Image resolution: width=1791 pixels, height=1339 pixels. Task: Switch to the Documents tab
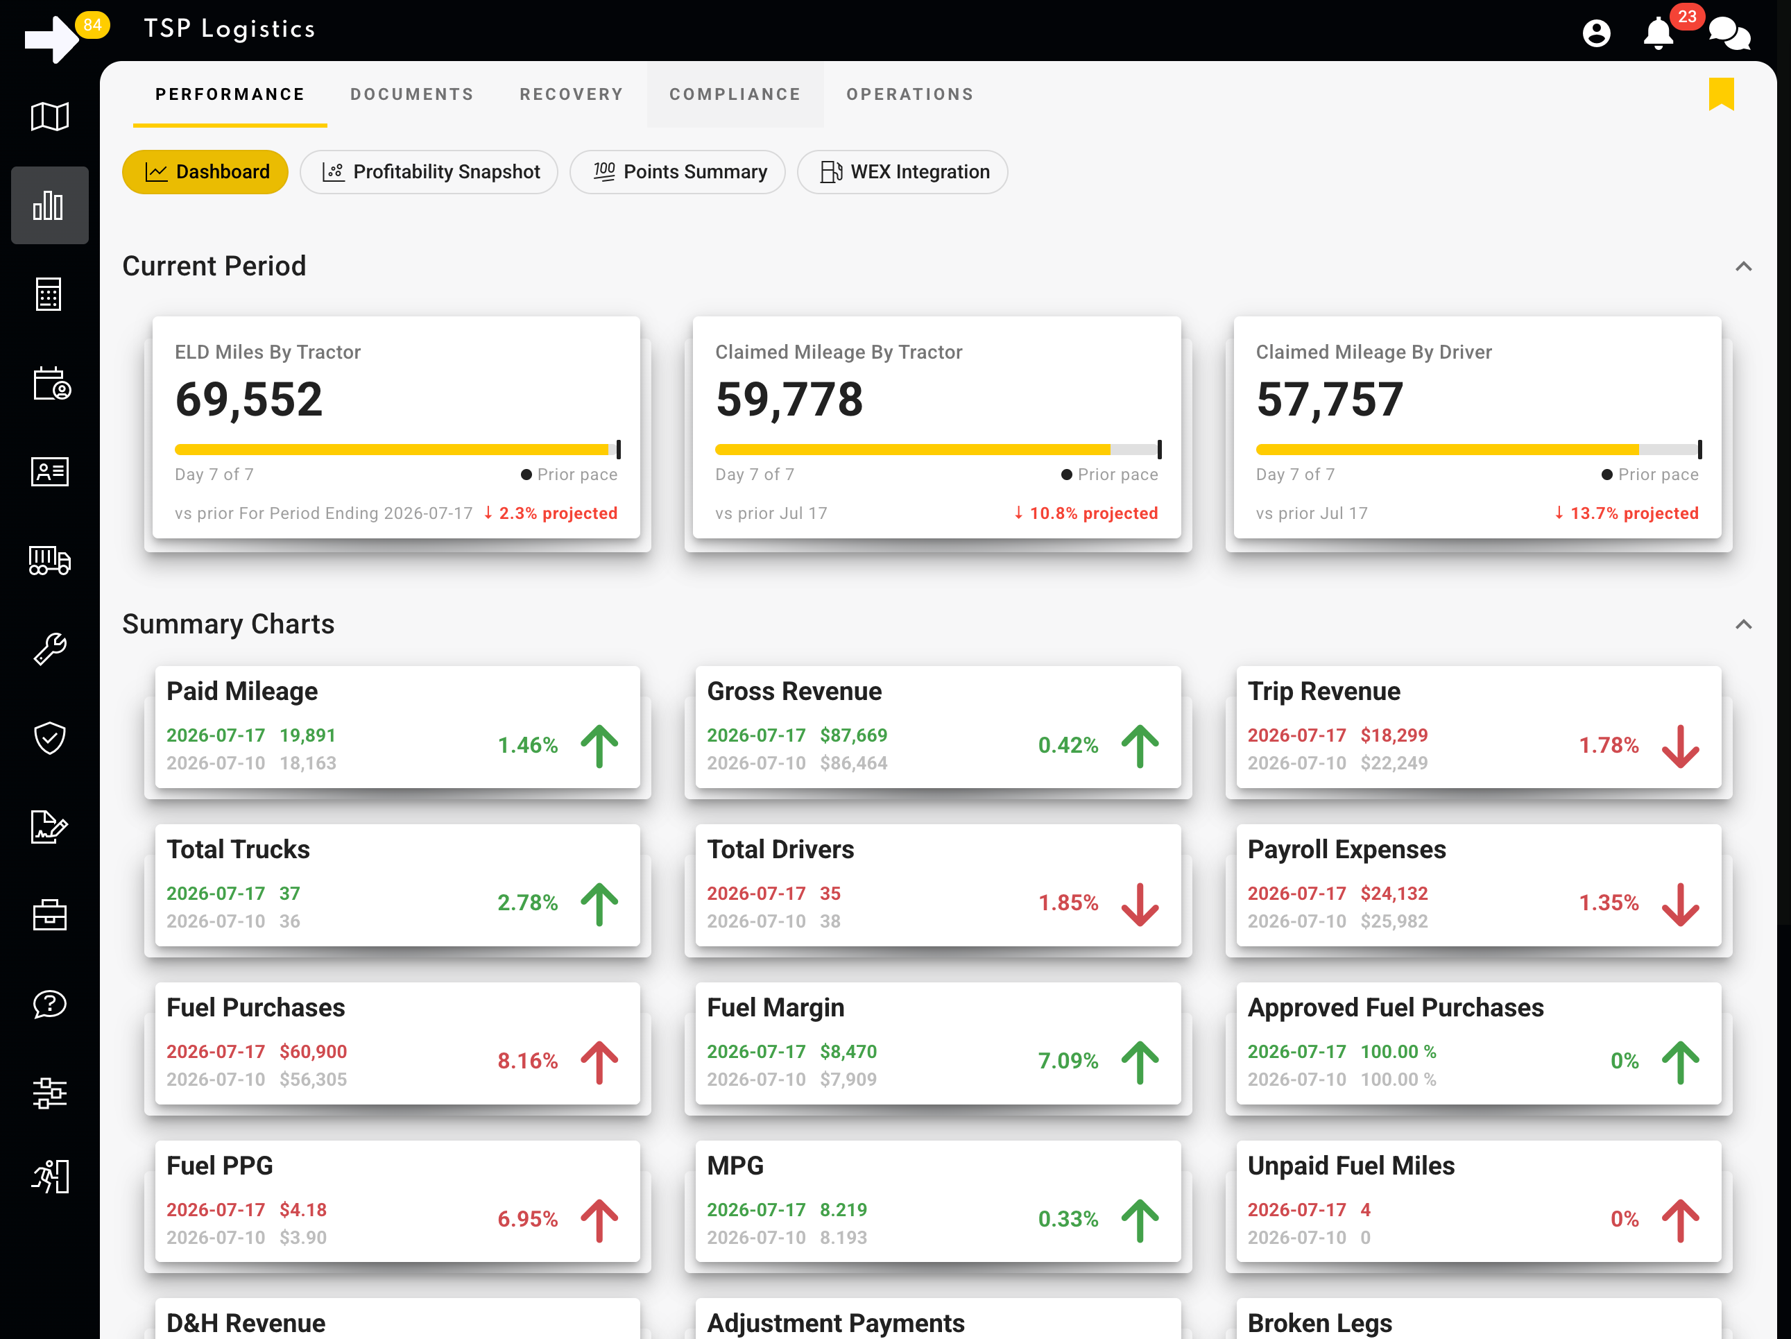tap(411, 94)
